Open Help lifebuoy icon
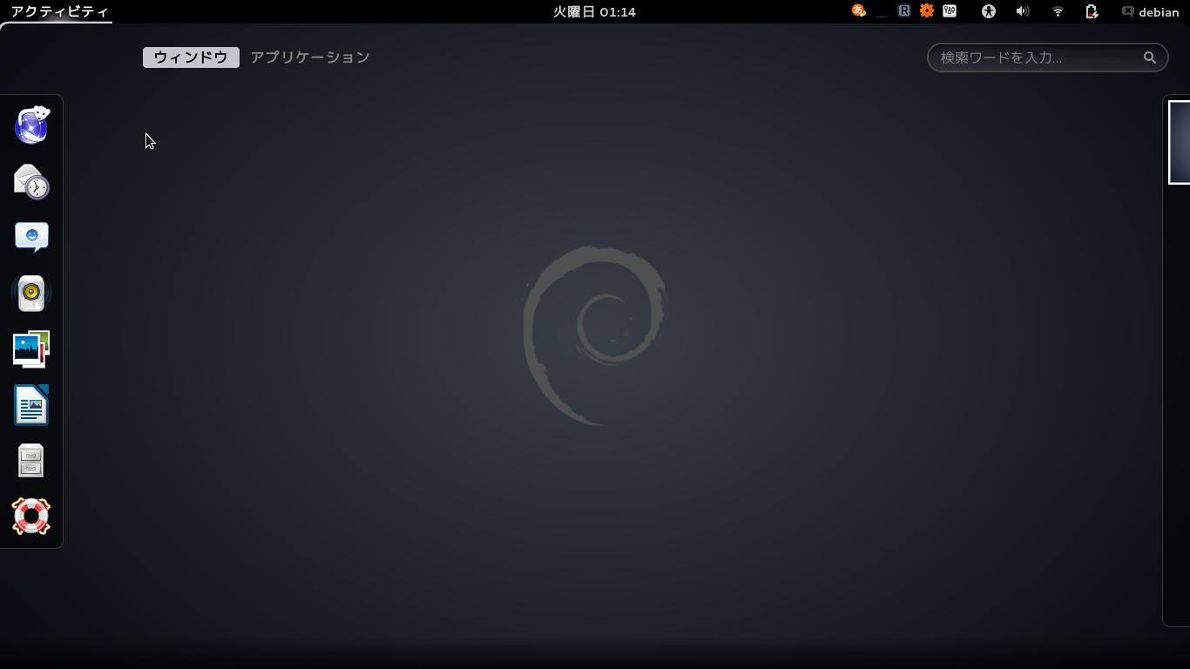 [31, 517]
